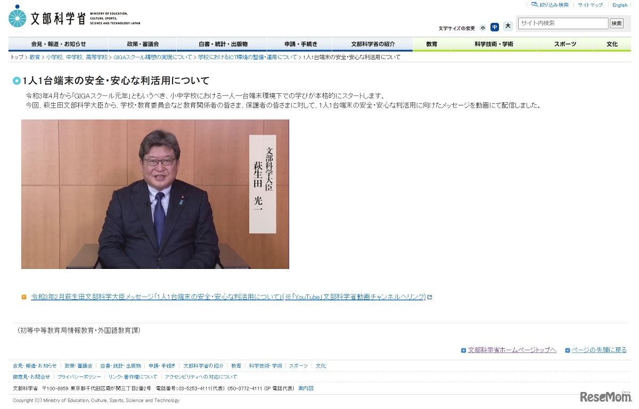Open the 教育 tab
The height and width of the screenshot is (409, 639).
coord(431,44)
